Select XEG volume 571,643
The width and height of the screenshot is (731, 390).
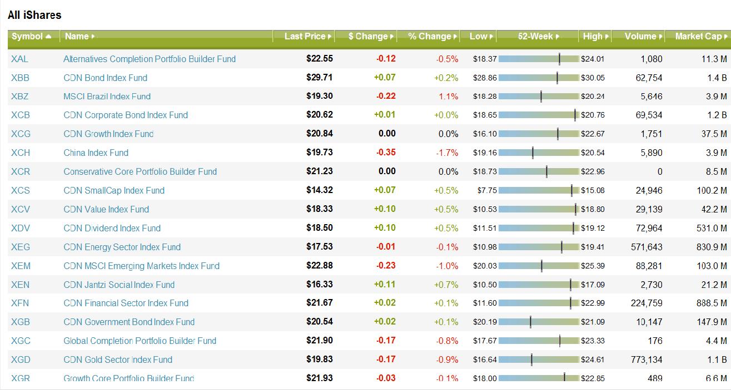coord(647,247)
